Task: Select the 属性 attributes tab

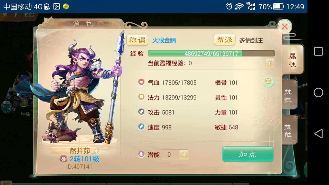Action: [x=293, y=60]
